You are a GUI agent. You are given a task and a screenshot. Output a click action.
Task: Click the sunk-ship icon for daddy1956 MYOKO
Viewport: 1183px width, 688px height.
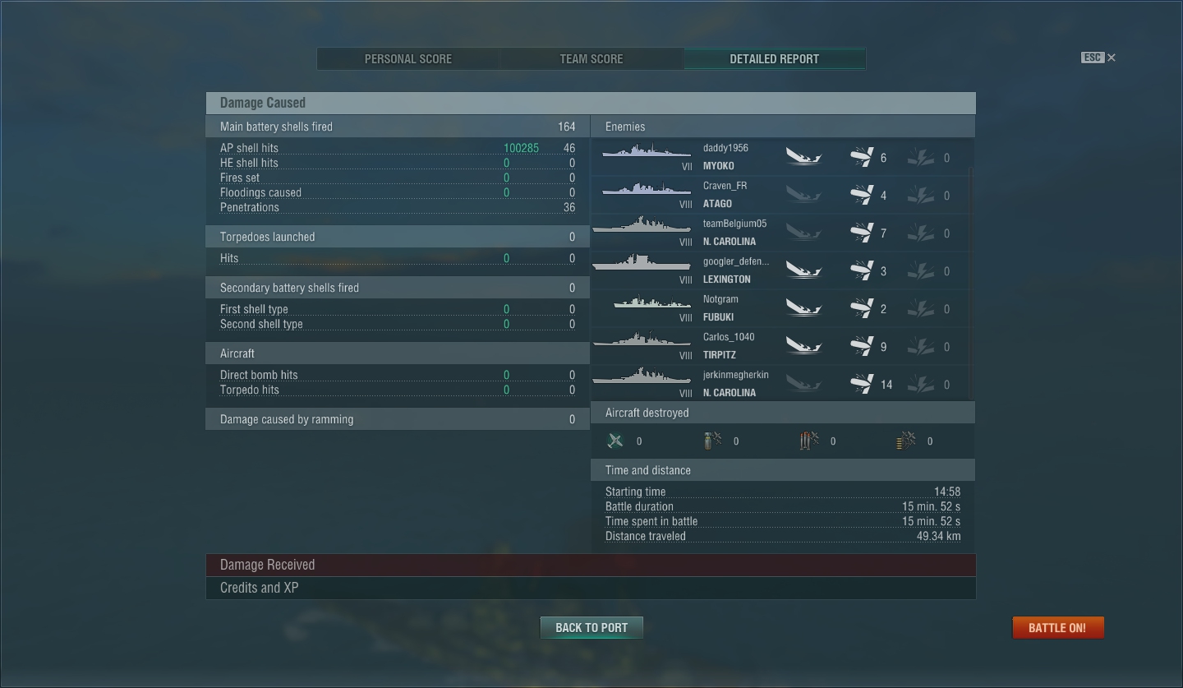803,156
